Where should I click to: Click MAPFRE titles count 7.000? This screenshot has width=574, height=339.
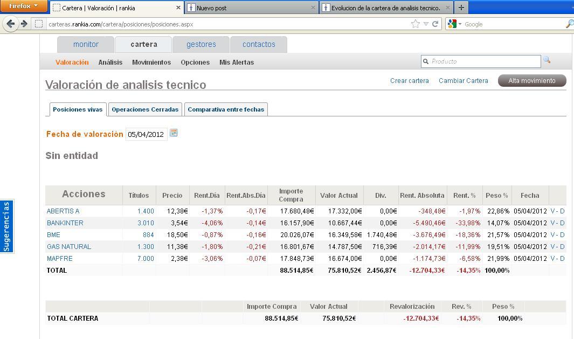click(146, 259)
